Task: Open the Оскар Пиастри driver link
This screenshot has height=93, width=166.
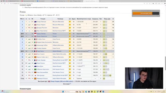Action: pyautogui.click(x=41, y=22)
